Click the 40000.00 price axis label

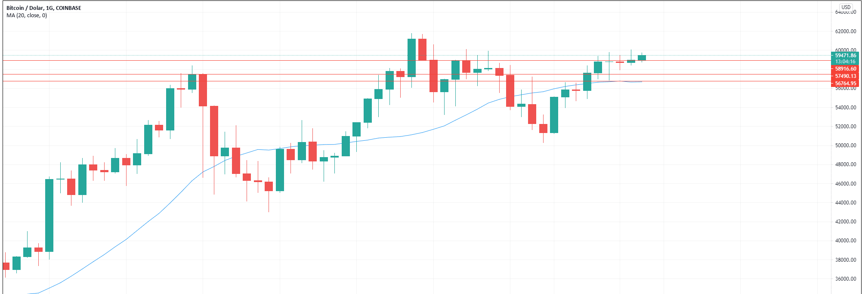pos(845,241)
